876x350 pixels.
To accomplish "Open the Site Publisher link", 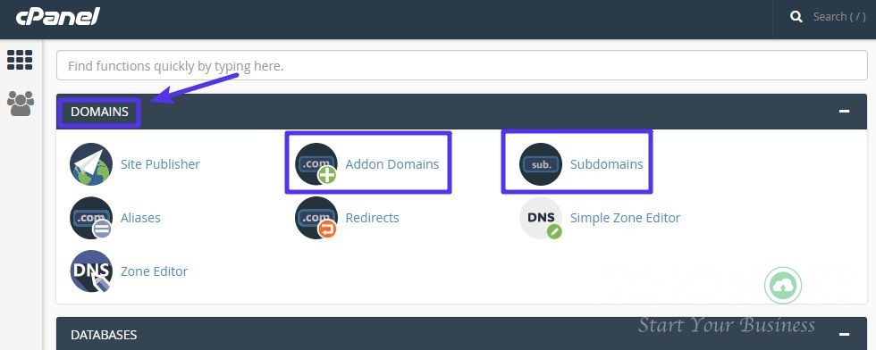I will pyautogui.click(x=160, y=164).
